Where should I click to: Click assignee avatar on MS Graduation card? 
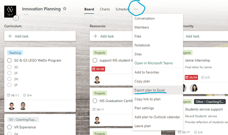(x=97, y=120)
